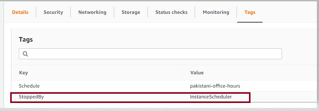Click the pakistani-office-hours tag value

(215, 86)
